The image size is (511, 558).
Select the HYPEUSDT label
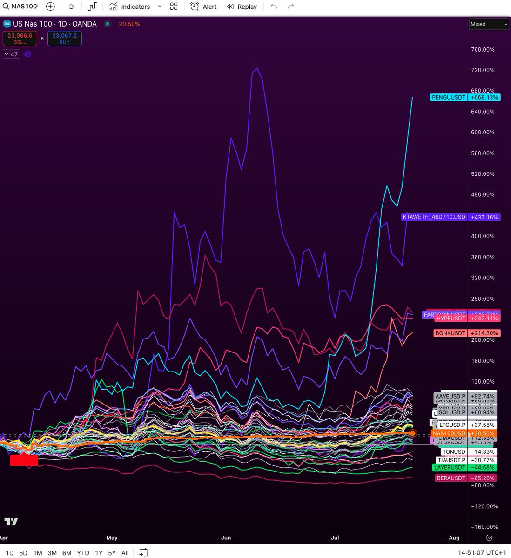[468, 319]
